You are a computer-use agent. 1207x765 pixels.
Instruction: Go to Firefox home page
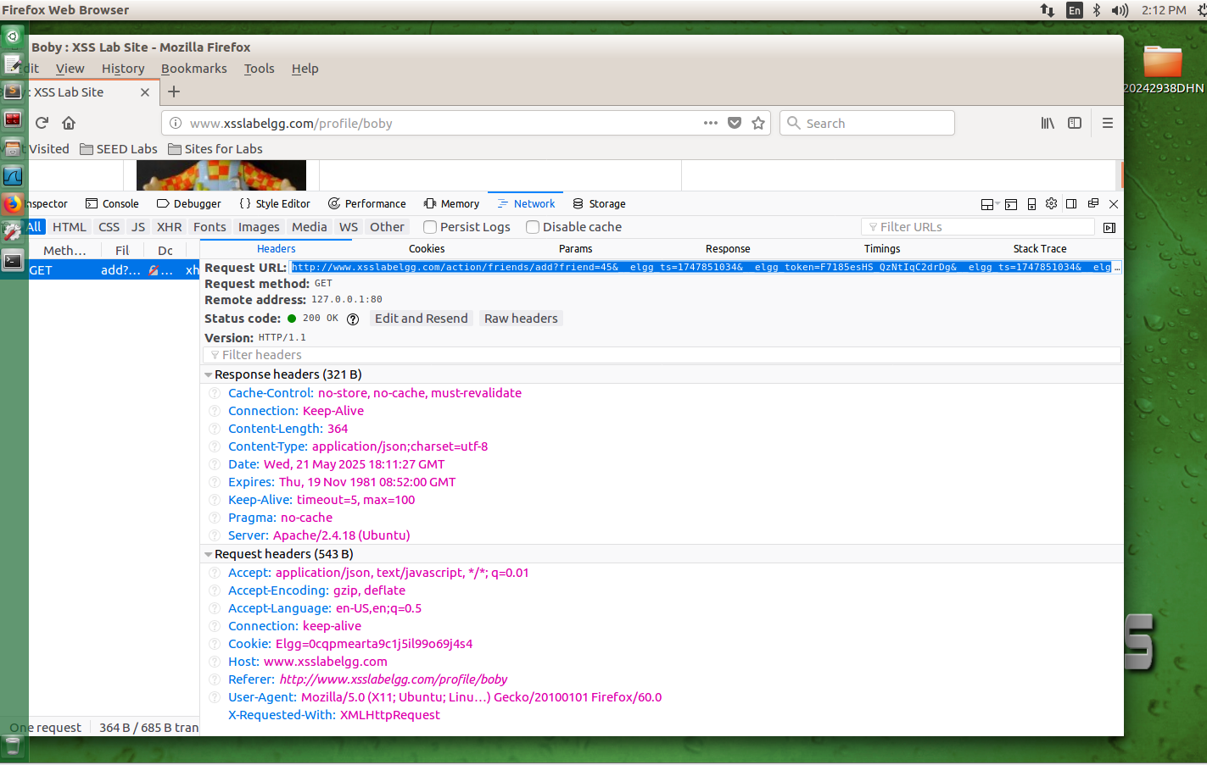click(69, 123)
